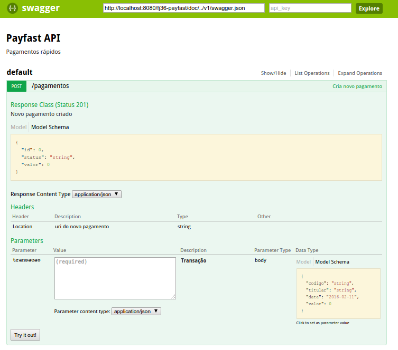This screenshot has height=350, width=398.
Task: Switch to Model tab in Data Type column
Action: pos(303,261)
